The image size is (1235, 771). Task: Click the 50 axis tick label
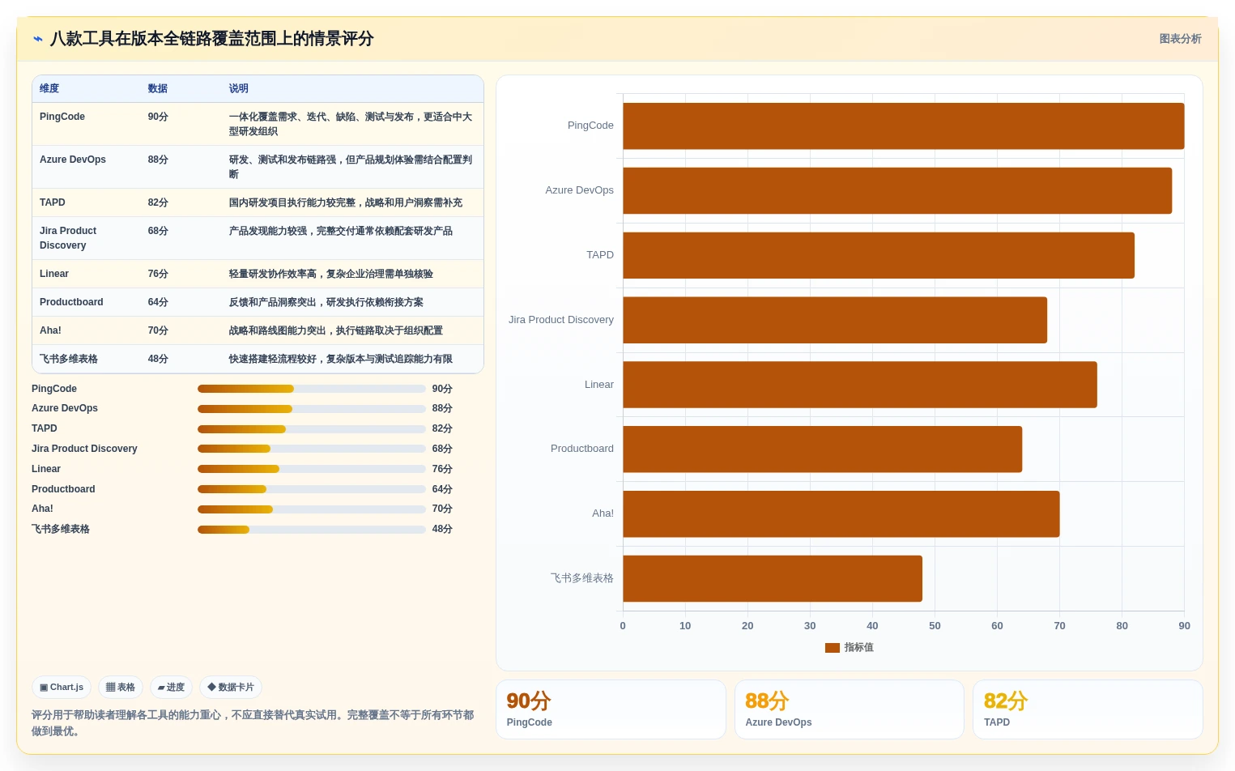pos(935,626)
